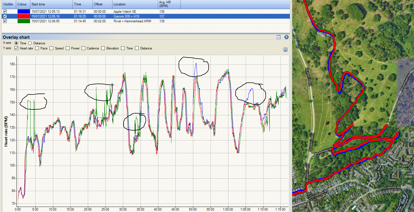Enable the Power Y axis checkbox
This screenshot has width=414, height=212.
pyautogui.click(x=67, y=48)
